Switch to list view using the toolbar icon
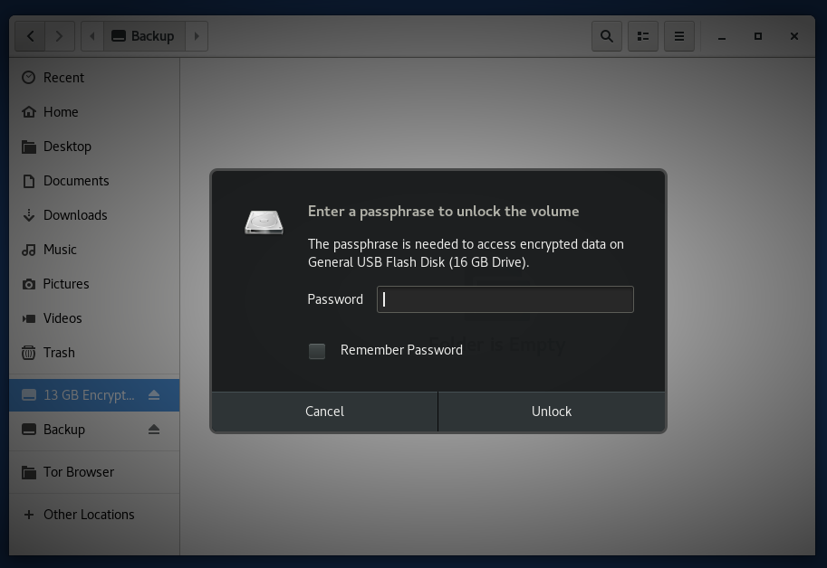 pos(643,36)
